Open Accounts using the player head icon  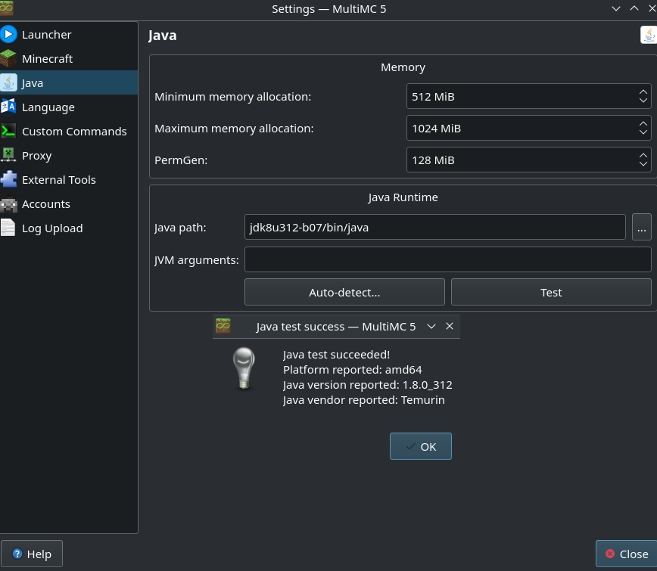(9, 203)
